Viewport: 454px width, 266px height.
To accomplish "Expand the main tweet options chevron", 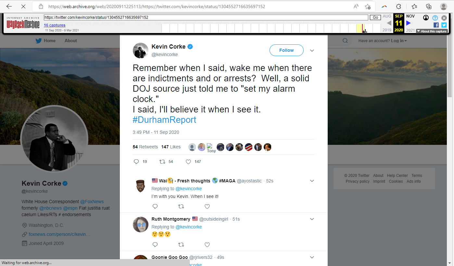I will (312, 51).
